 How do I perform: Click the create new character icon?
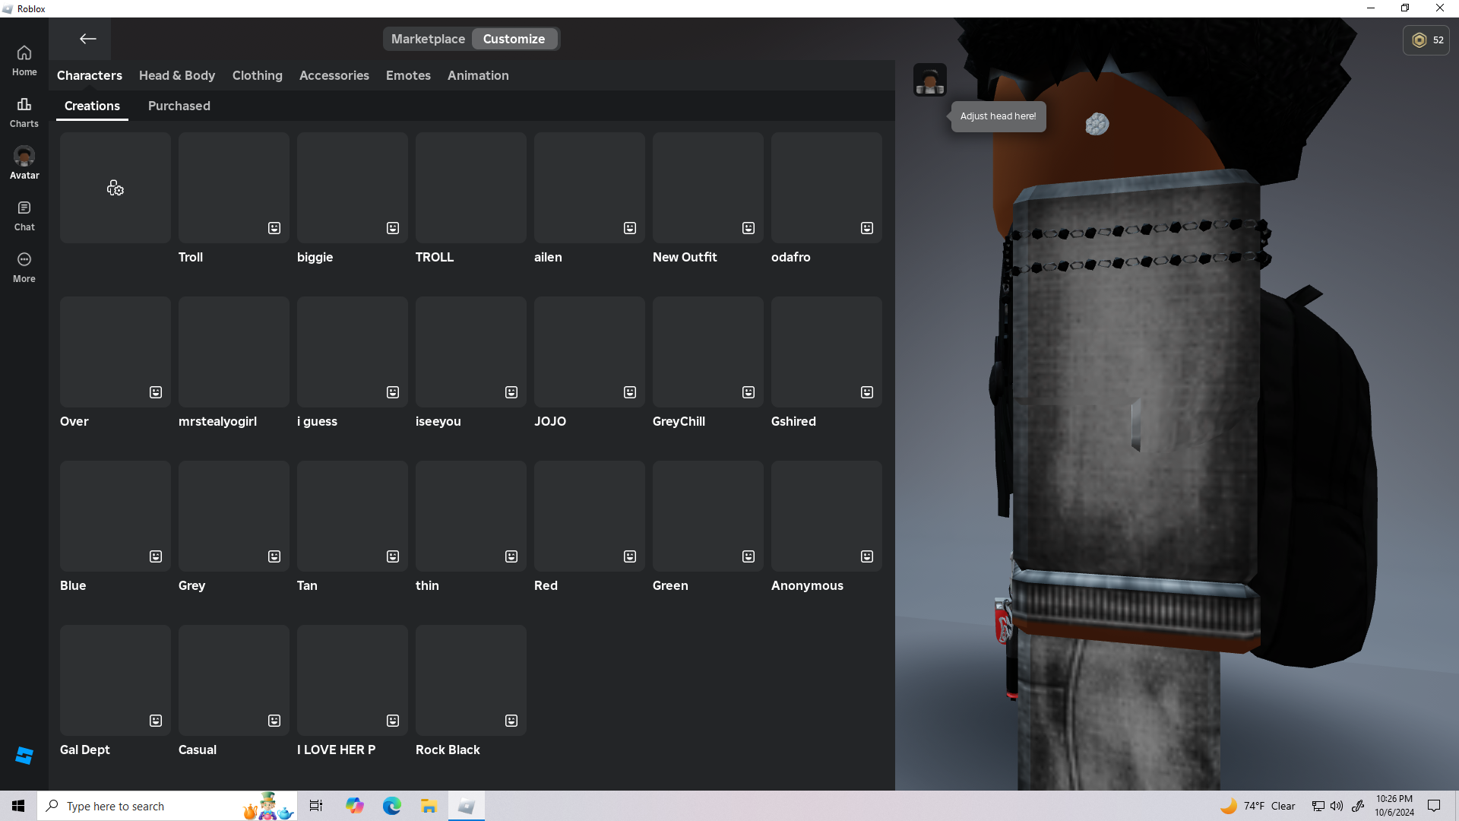116,188
